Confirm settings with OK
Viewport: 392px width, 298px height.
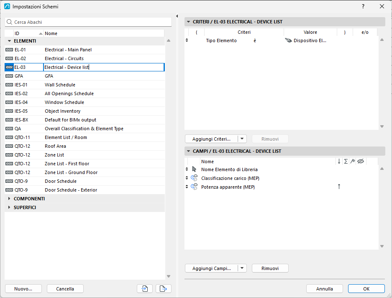click(366, 289)
